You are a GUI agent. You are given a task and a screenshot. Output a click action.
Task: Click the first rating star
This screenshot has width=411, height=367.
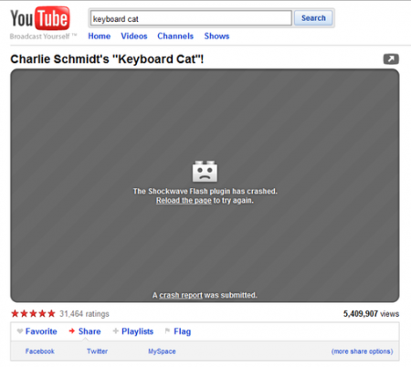pos(15,313)
